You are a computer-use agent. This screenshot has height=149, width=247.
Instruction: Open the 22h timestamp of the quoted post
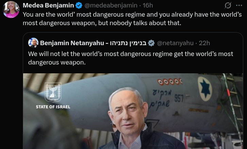204,43
